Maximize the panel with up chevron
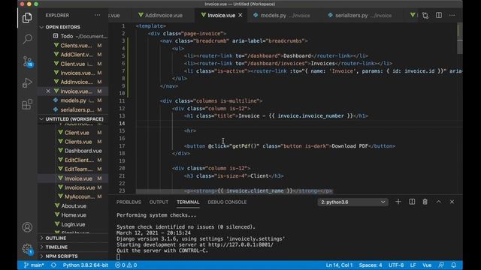The width and height of the screenshot is (481, 270). coord(439,202)
